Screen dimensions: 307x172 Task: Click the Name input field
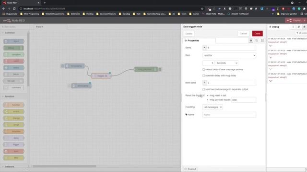tap(229, 115)
